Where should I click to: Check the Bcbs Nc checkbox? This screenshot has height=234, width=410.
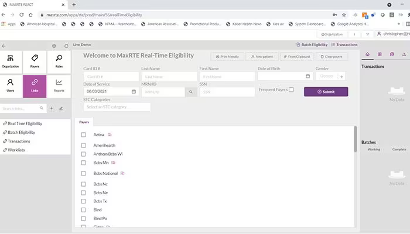[83, 184]
